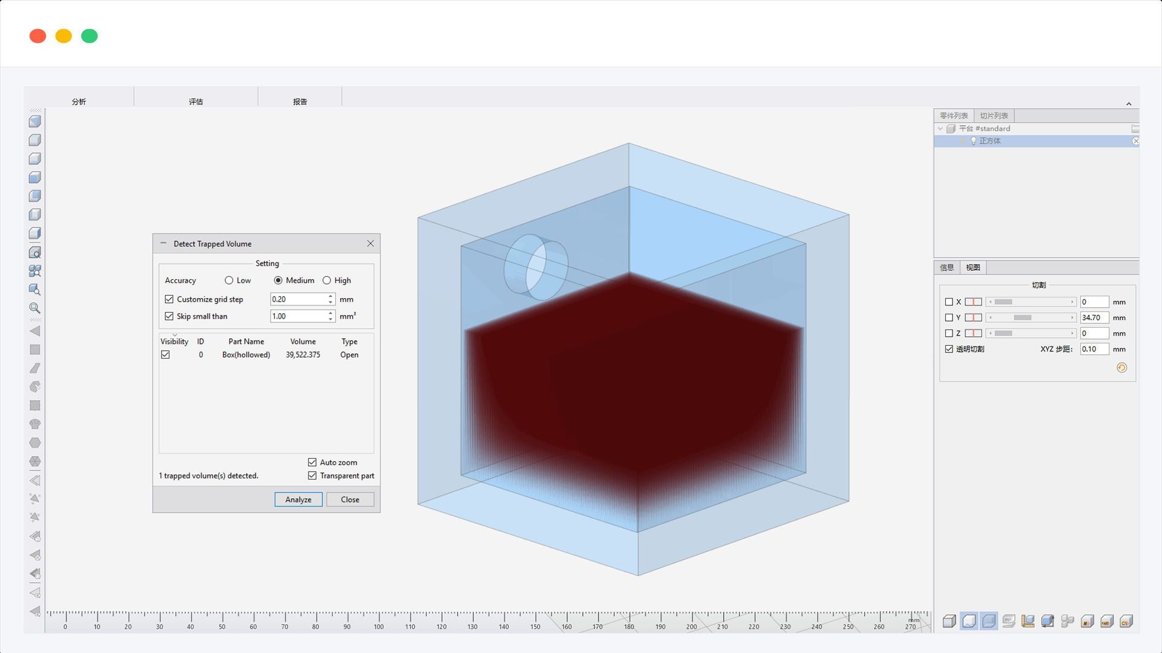
Task: Click the platform area m² icon
Action: click(x=1008, y=621)
